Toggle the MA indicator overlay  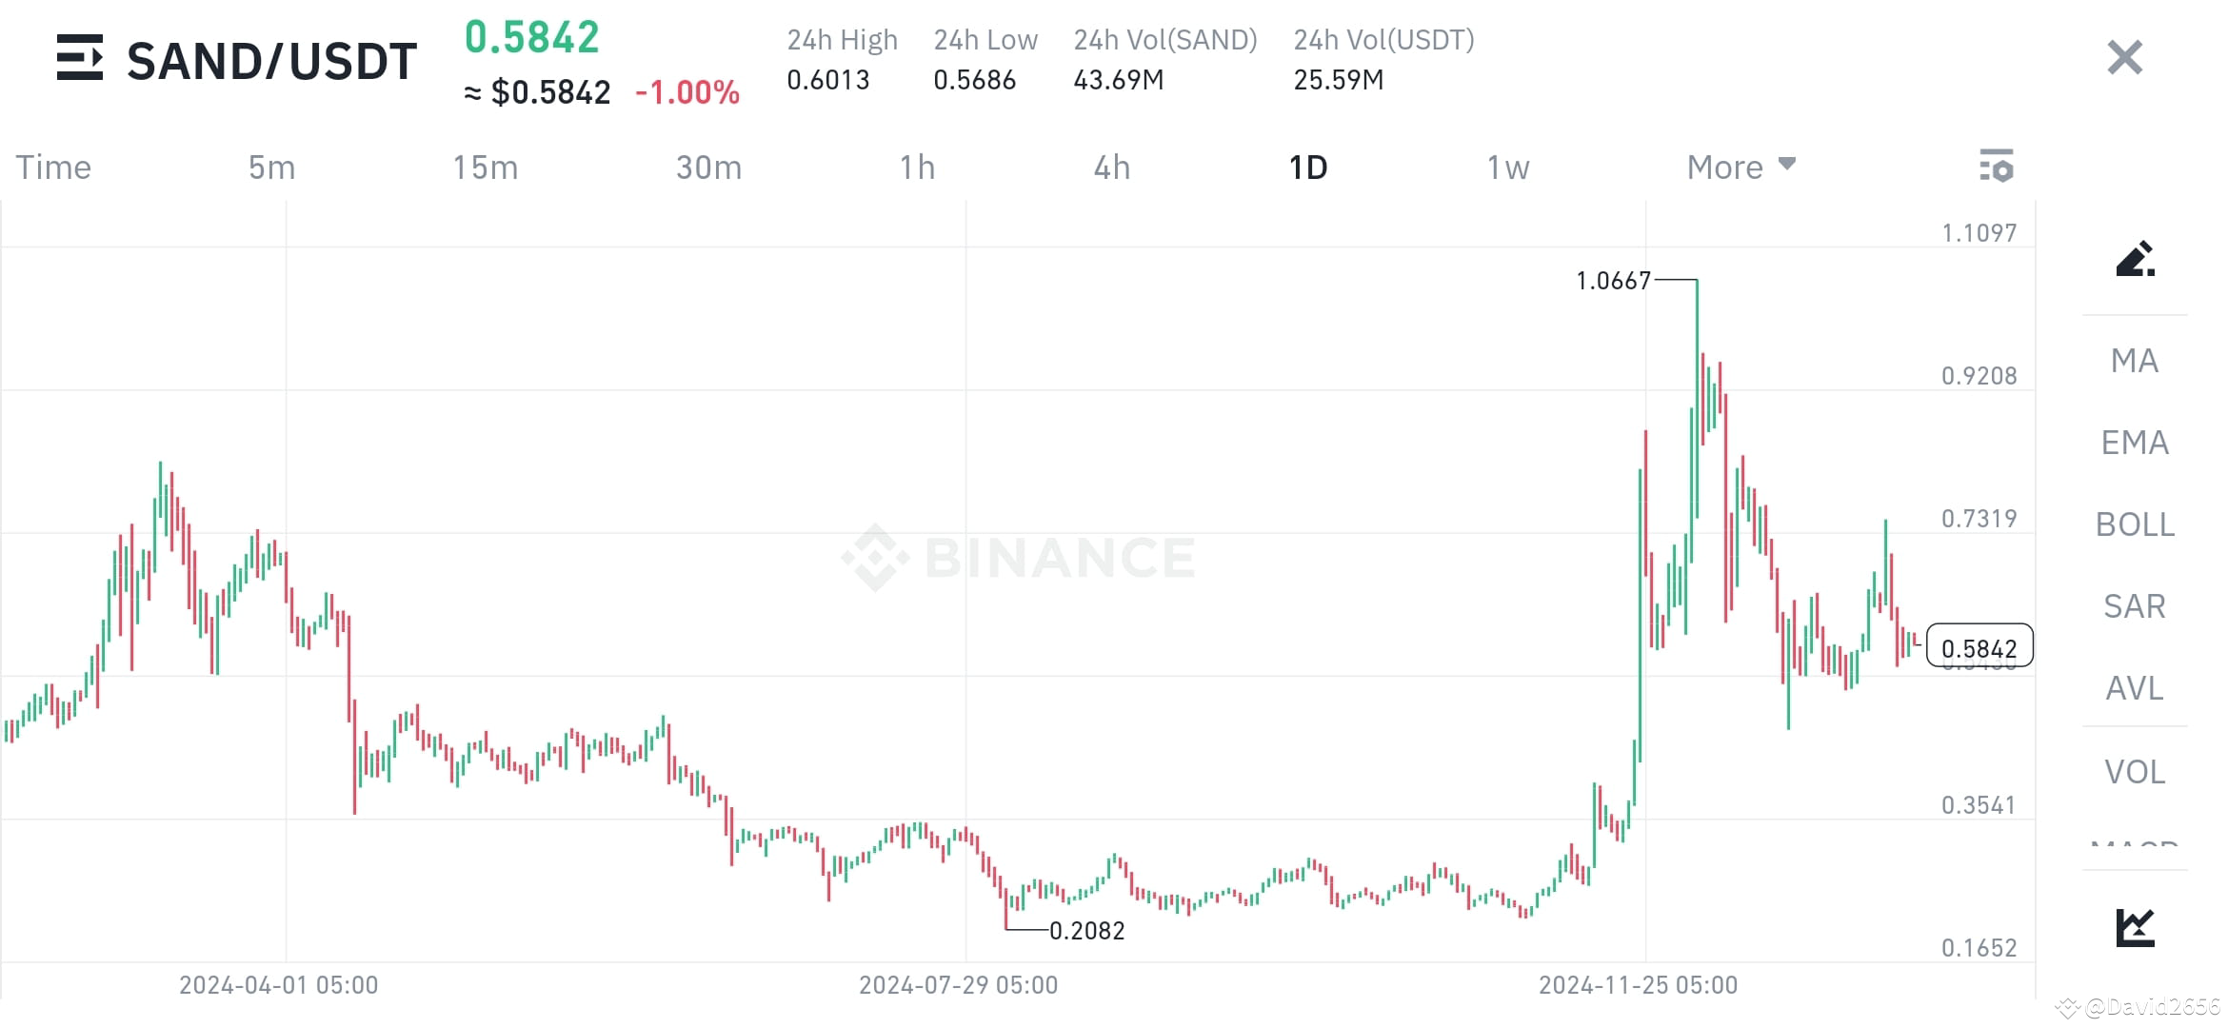[2134, 361]
